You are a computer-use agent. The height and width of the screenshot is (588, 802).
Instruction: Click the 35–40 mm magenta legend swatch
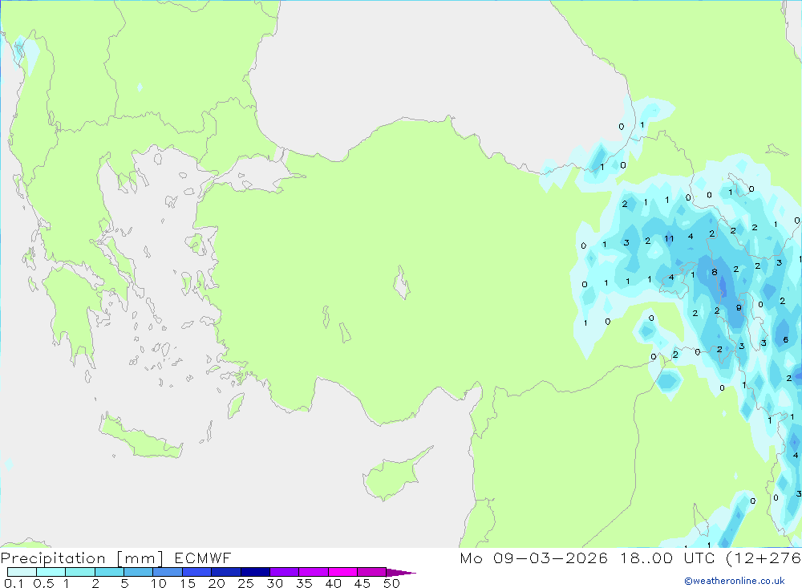[314, 572]
